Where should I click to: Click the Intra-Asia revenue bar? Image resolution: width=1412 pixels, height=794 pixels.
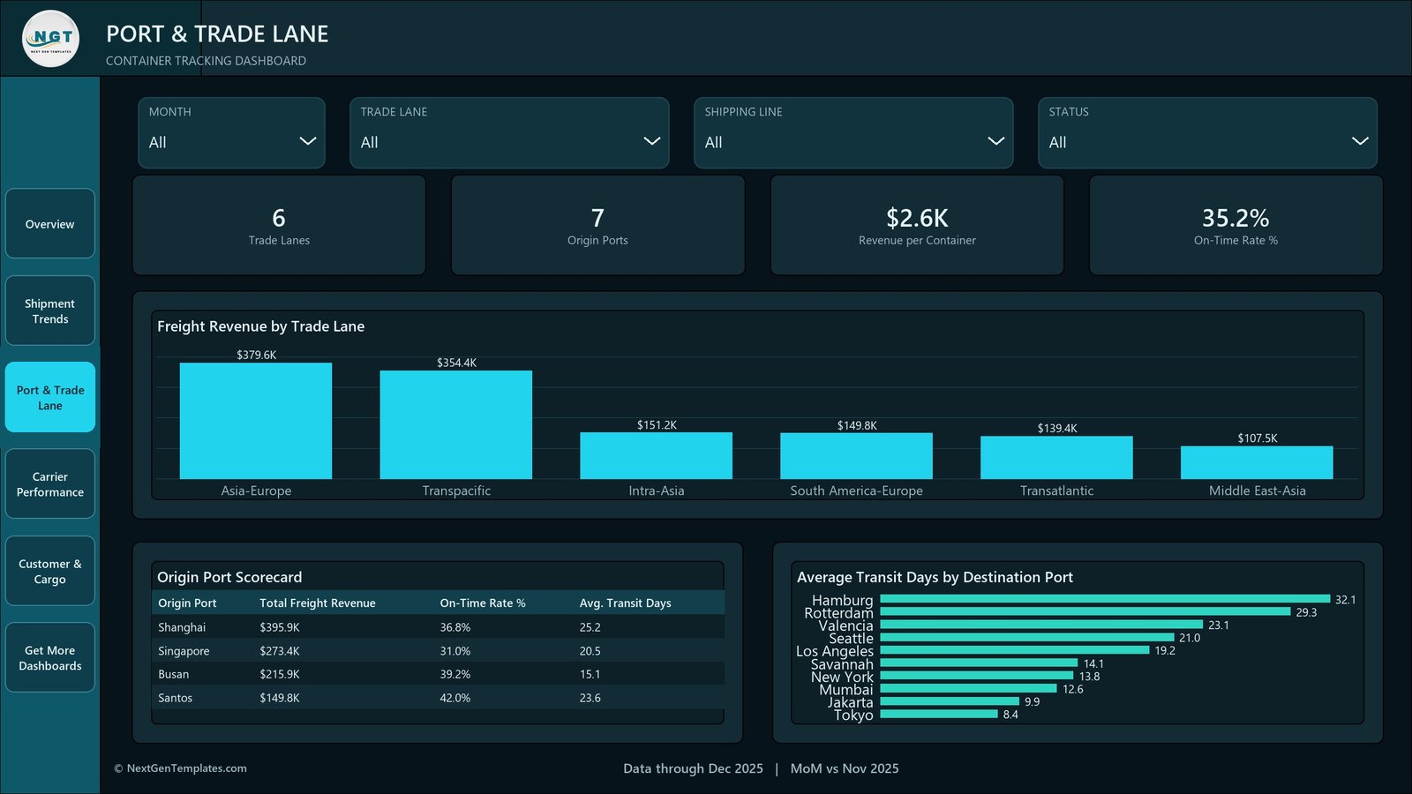click(657, 455)
